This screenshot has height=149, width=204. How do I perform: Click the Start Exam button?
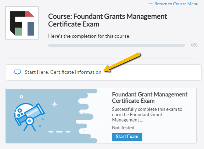click(x=127, y=137)
